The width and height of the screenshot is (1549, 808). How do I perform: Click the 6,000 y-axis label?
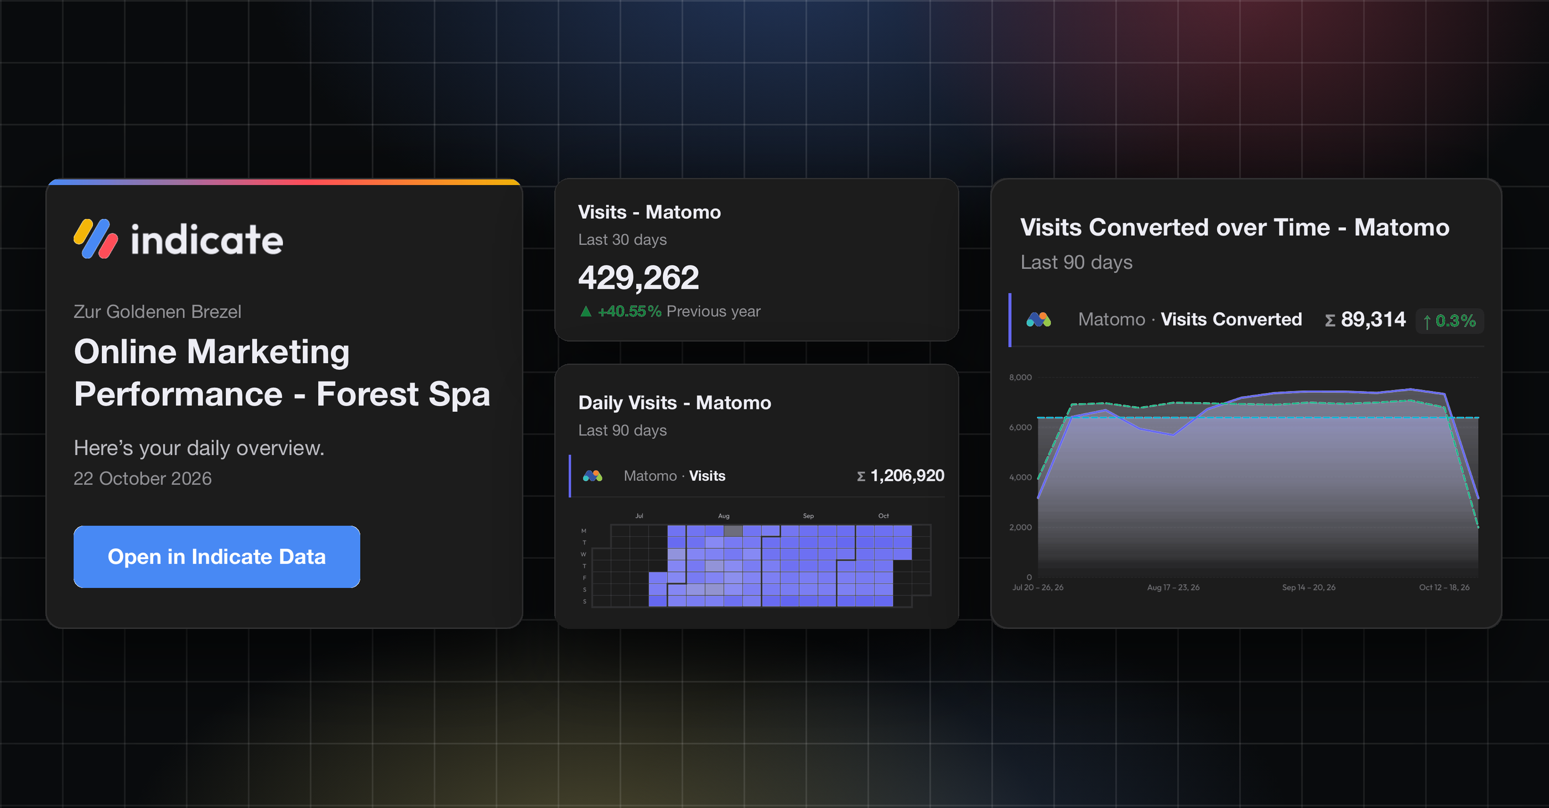[x=1020, y=427]
